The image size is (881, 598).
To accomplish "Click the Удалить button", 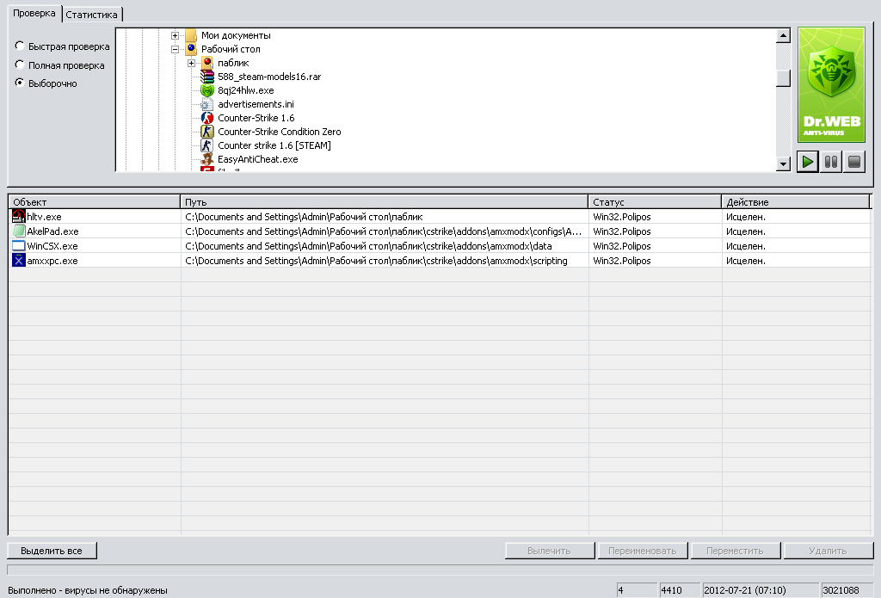I will (829, 551).
